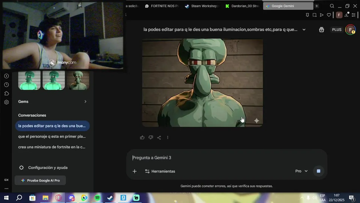Image resolution: width=360 pixels, height=203 pixels.
Task: Open ESP LAA language indicator
Action: 322,198
